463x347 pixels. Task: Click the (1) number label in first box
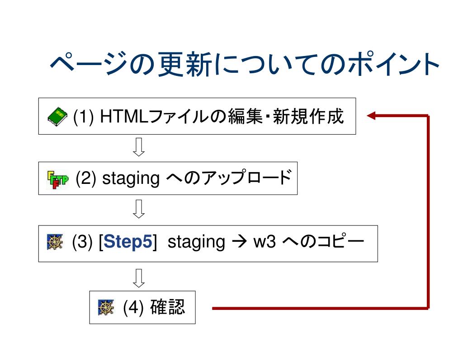[x=84, y=117]
